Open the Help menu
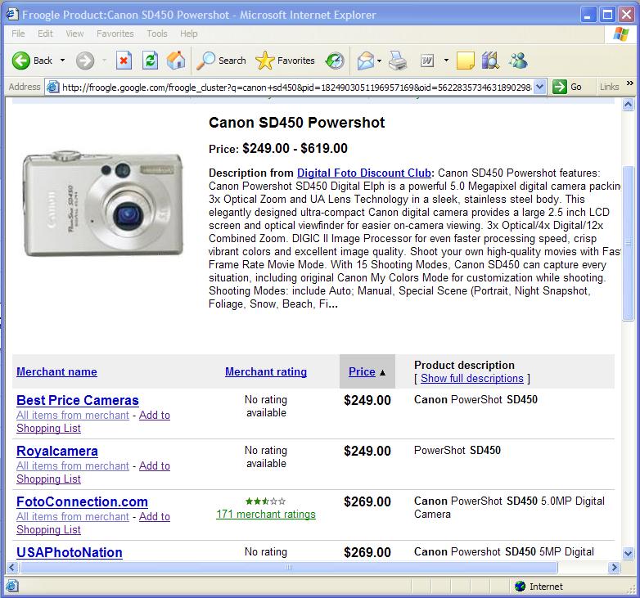Image resolution: width=640 pixels, height=598 pixels. (x=188, y=34)
